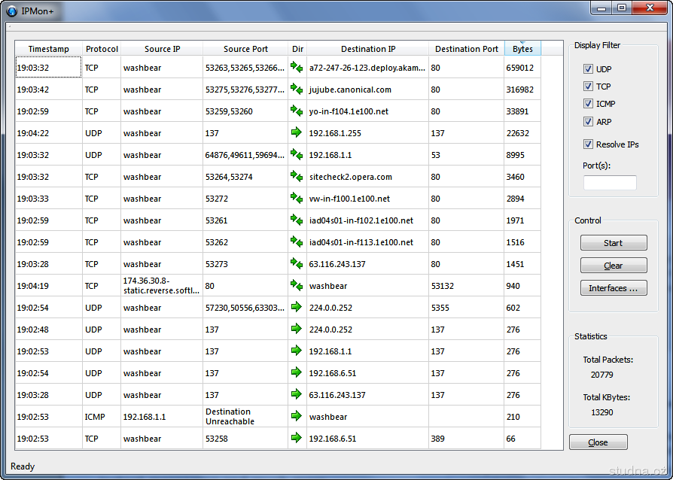673x480 pixels.
Task: Click the bidirectional arrow icon for jujube.canonical.com row
Action: coord(297,90)
